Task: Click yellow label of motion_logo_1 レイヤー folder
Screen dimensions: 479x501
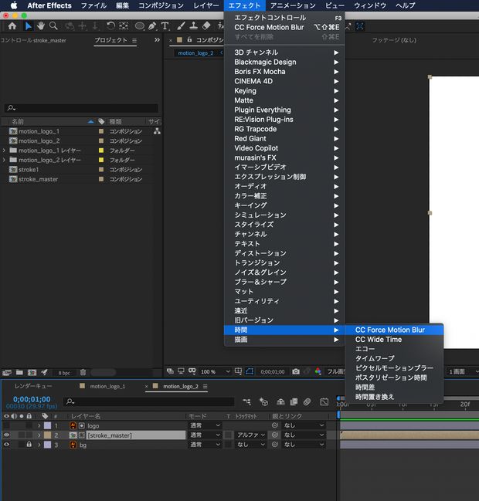Action: pos(101,151)
